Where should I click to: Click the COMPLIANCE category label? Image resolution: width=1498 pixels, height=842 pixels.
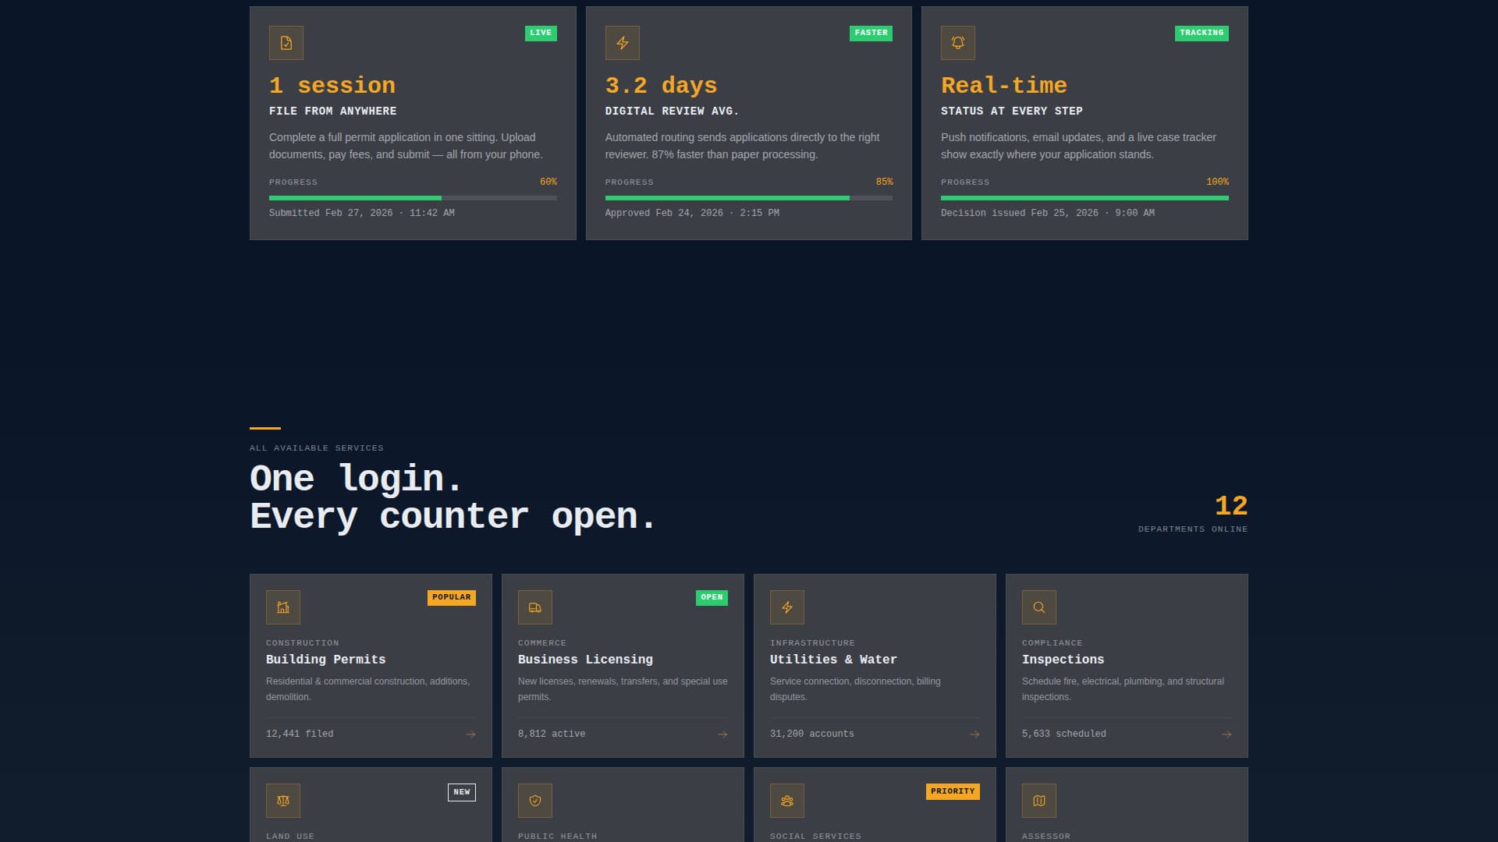(1053, 643)
